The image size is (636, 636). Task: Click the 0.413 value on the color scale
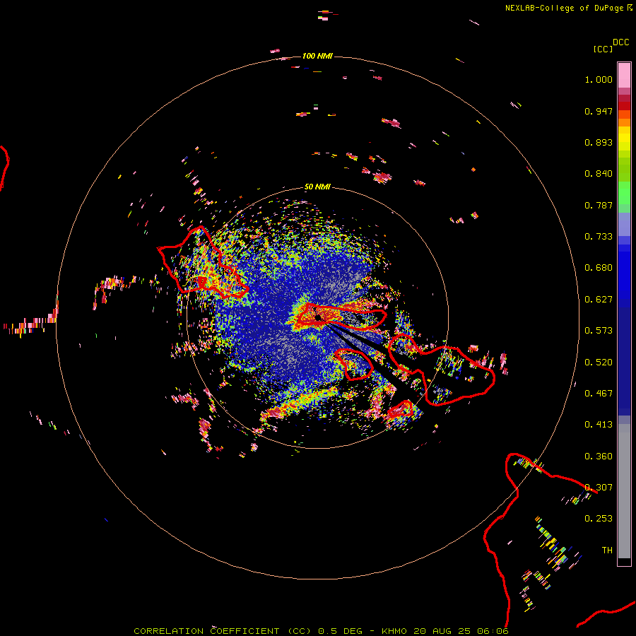coord(599,425)
